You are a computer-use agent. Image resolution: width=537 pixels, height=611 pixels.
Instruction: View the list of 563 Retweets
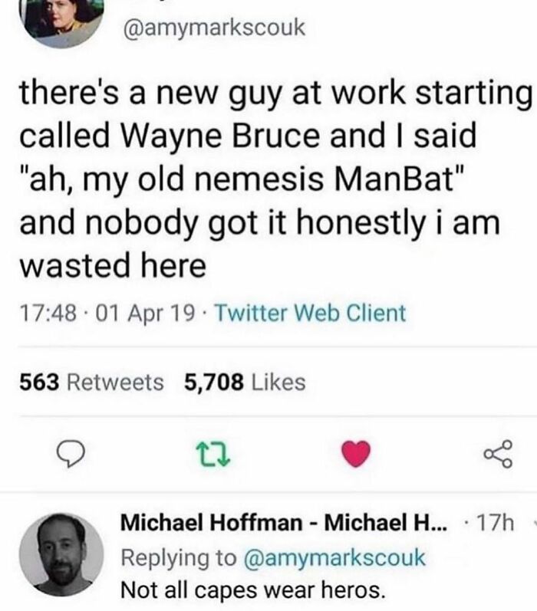point(91,380)
